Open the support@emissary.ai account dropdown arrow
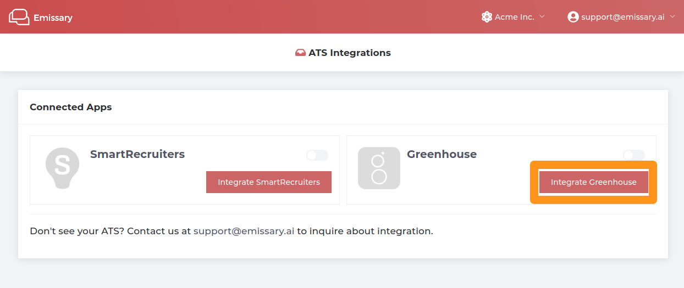The image size is (684, 288). [672, 16]
